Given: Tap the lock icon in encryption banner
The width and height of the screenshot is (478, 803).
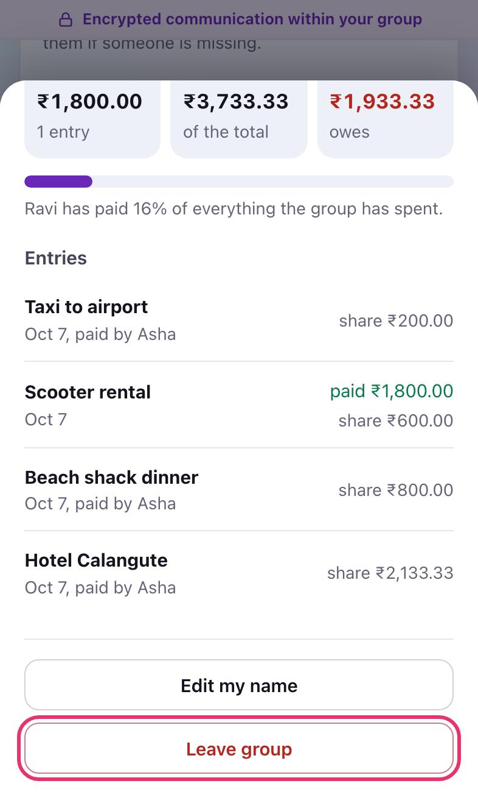Looking at the screenshot, I should [65, 20].
